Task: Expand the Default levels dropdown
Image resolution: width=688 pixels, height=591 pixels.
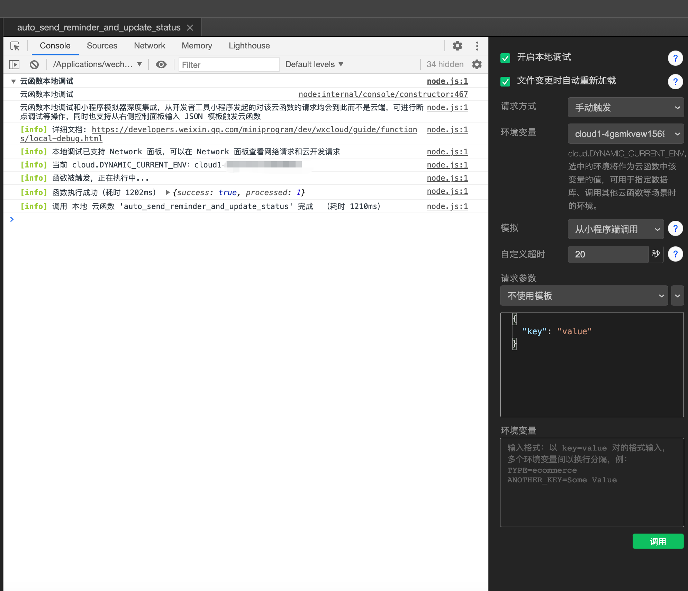Action: click(x=314, y=65)
